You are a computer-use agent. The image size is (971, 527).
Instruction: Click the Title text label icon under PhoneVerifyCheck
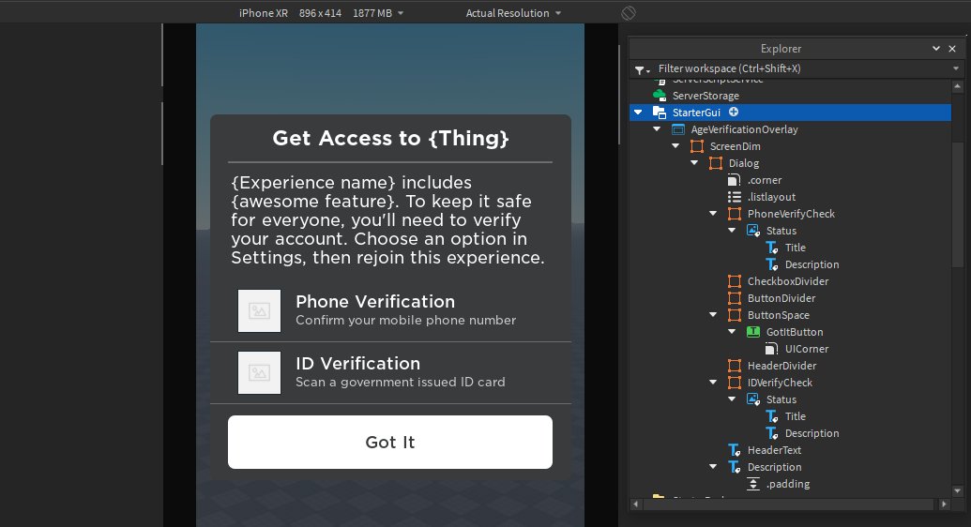[x=772, y=248]
